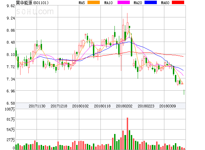Click the 6.96 price axis label

click(11, 91)
